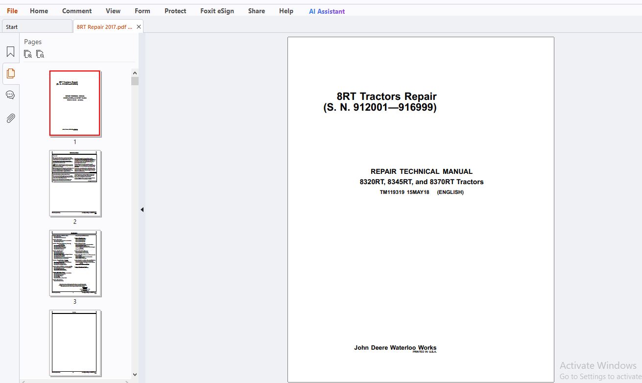Switch to the Start document tab
The height and width of the screenshot is (383, 642).
coord(37,26)
